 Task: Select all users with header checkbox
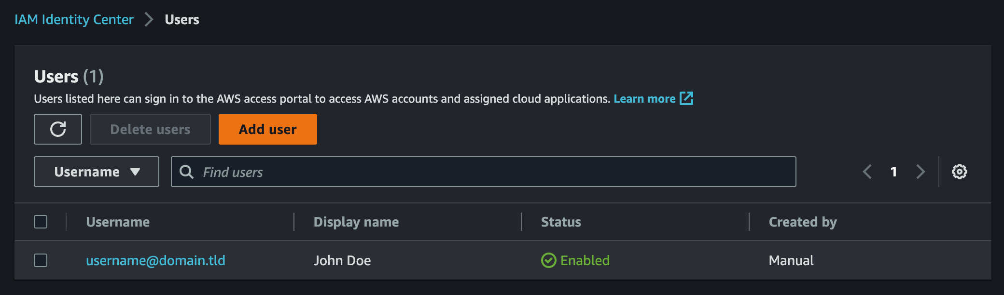(x=41, y=222)
